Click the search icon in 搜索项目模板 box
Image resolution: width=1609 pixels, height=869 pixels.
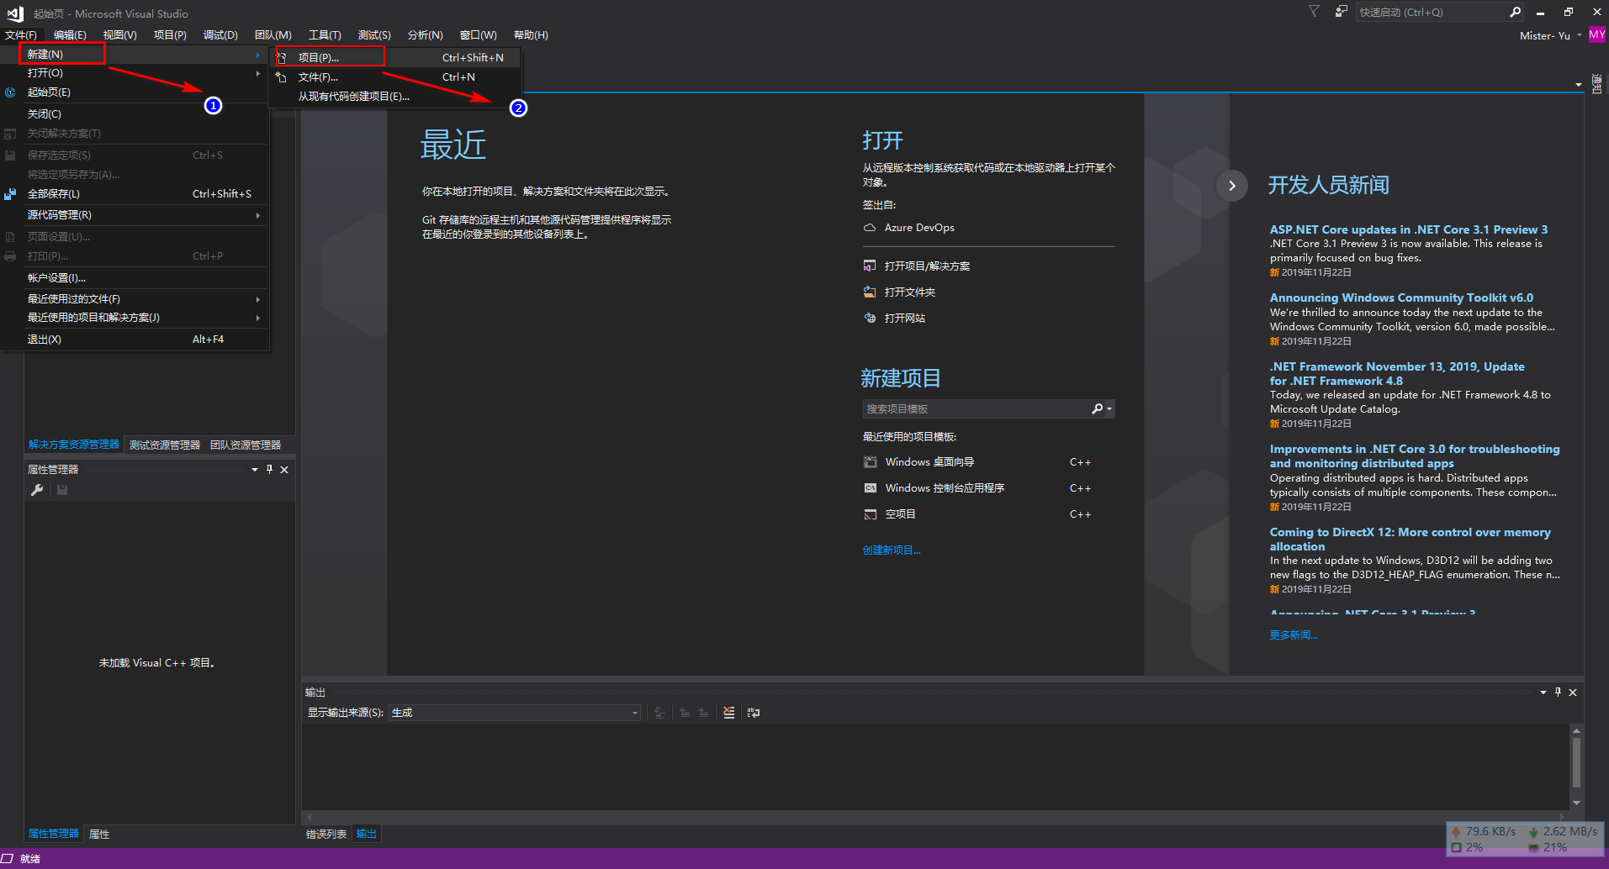pyautogui.click(x=1097, y=409)
